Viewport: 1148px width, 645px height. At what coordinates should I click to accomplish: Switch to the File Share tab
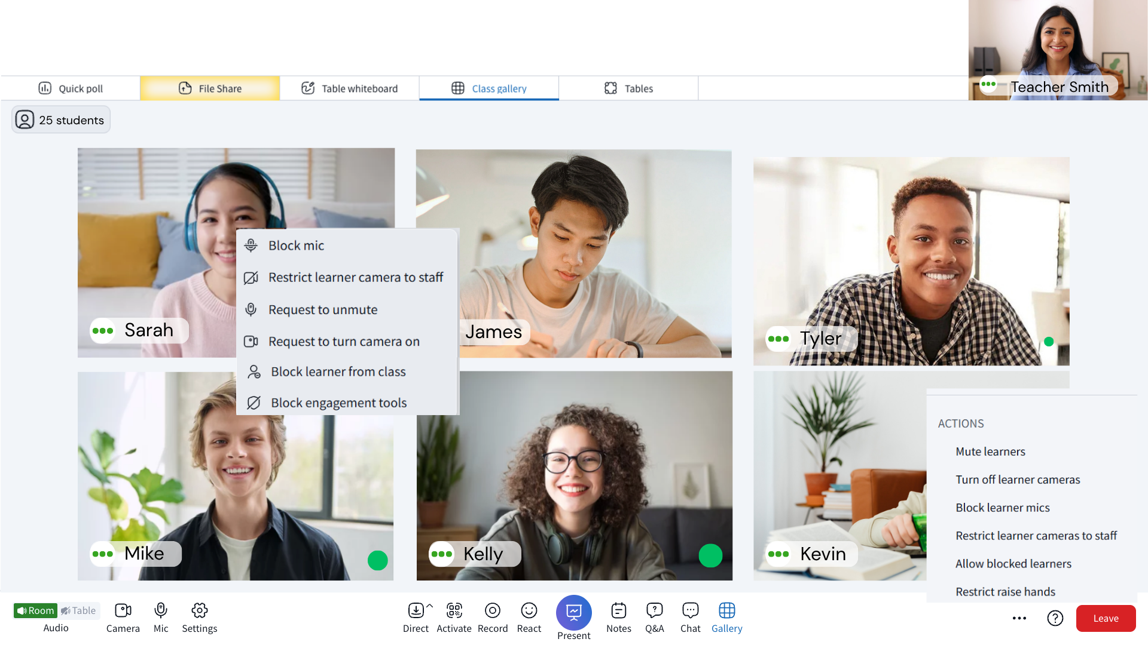tap(210, 88)
